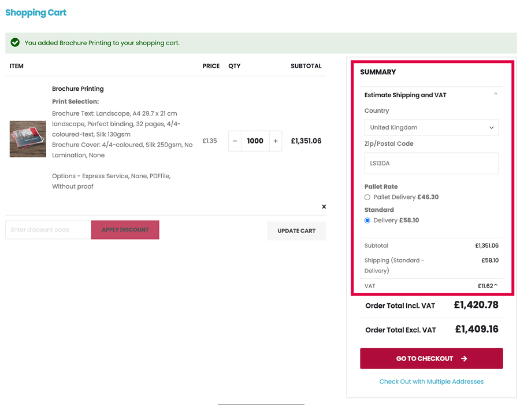This screenshot has height=405, width=520.
Task: Click the brochure product thumbnail image
Action: click(x=27, y=139)
